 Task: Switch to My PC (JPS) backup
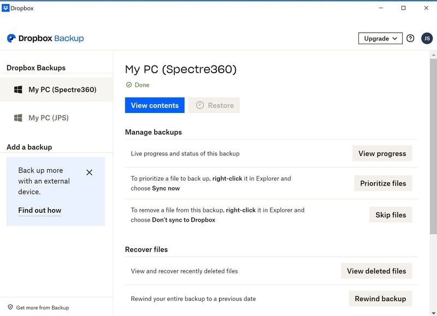click(49, 118)
